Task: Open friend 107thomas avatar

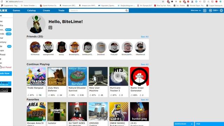Action: [x=35, y=47]
